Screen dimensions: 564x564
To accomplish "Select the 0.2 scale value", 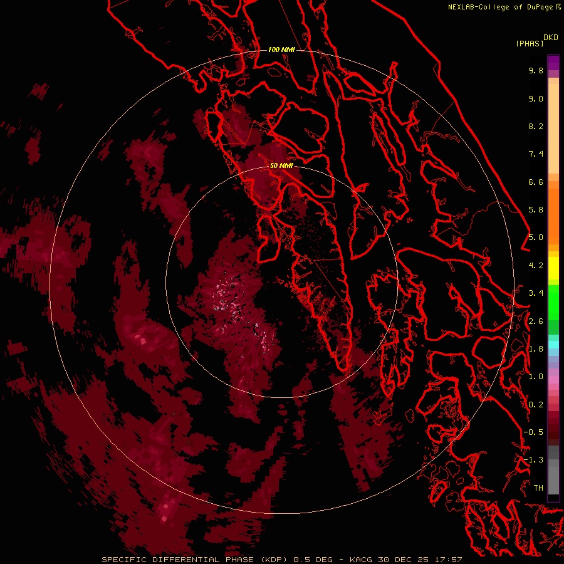I will tap(536, 405).
